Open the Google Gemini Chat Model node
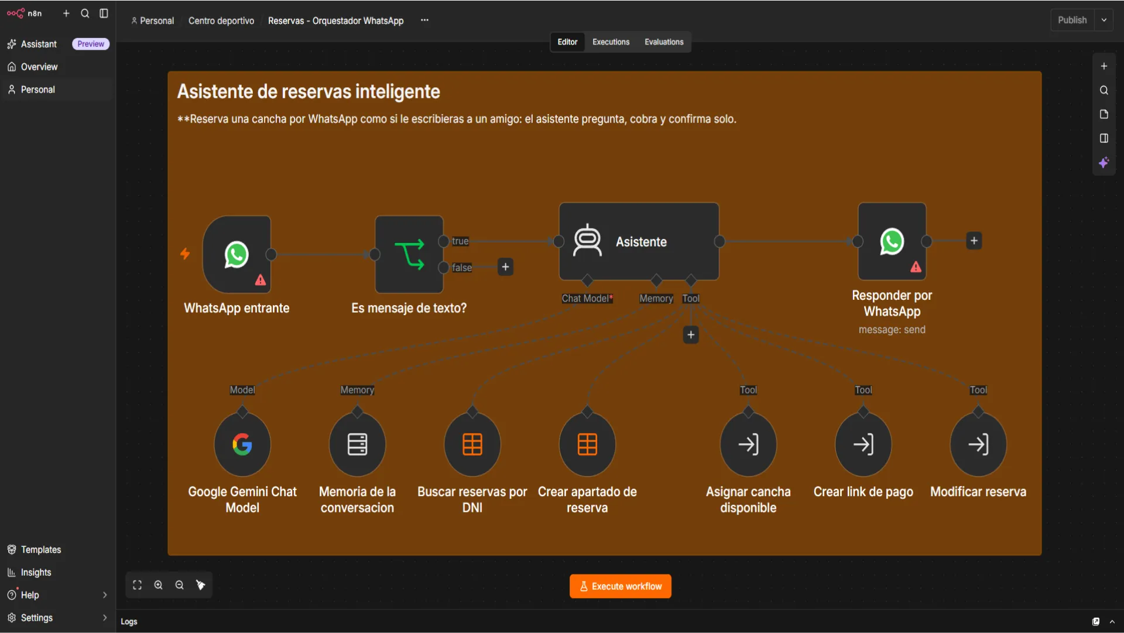1124x633 pixels. coord(242,444)
